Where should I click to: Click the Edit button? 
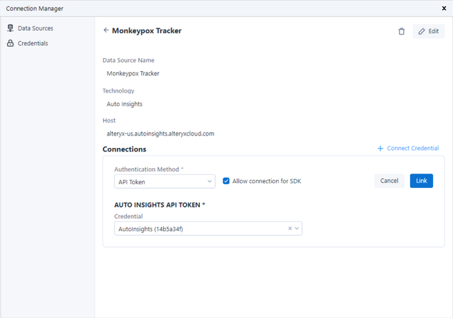429,31
